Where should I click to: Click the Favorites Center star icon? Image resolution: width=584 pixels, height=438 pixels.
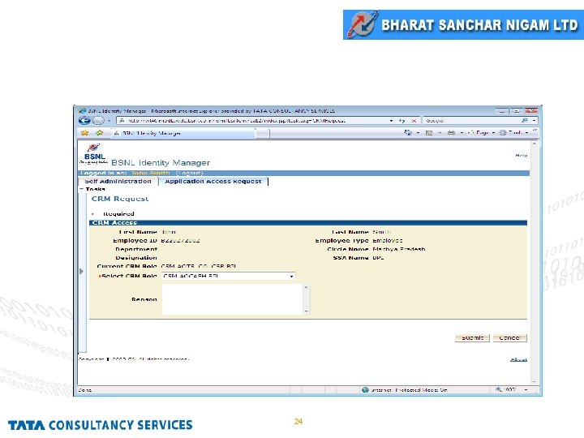[85, 132]
